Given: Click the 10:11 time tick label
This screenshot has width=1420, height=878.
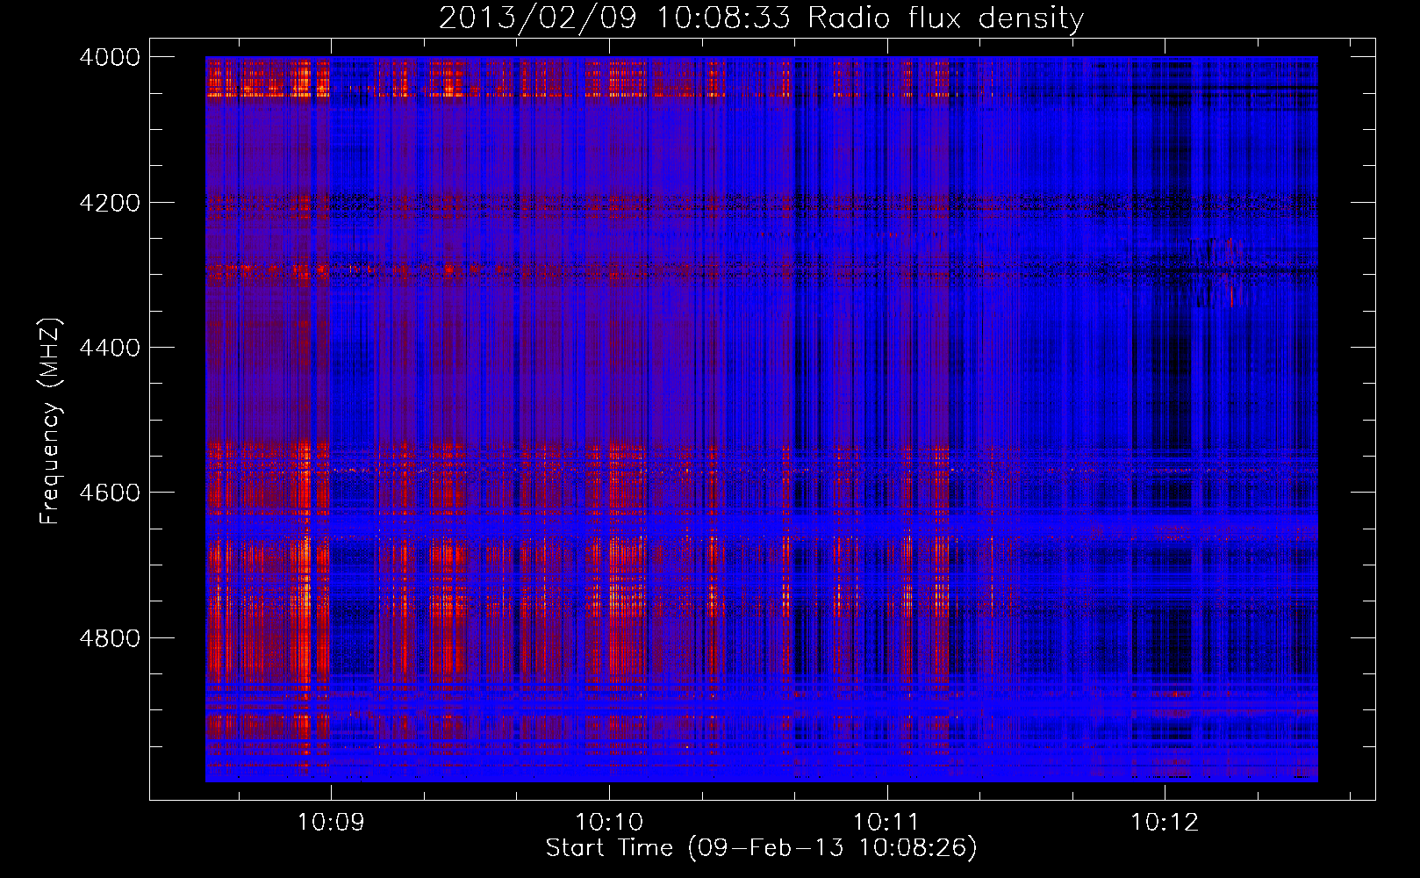Looking at the screenshot, I should (x=886, y=823).
